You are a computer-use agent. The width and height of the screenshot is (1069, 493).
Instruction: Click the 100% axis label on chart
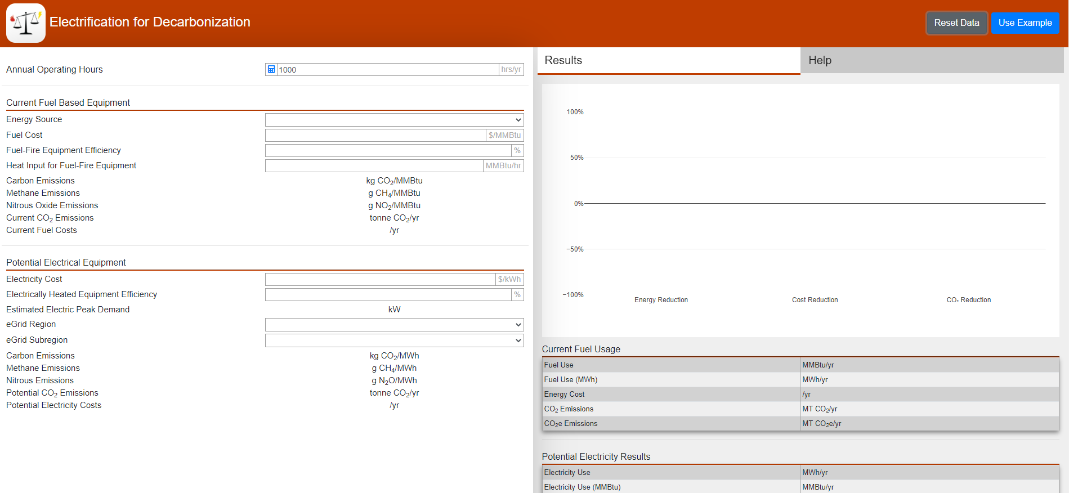coord(575,112)
